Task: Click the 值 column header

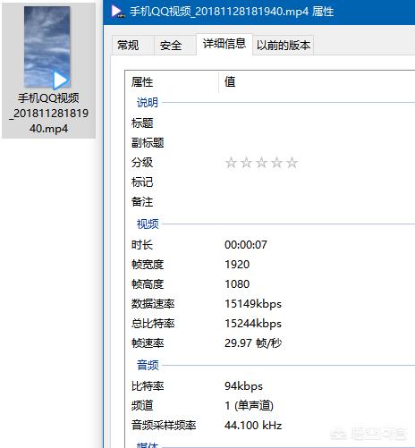Action: point(230,81)
